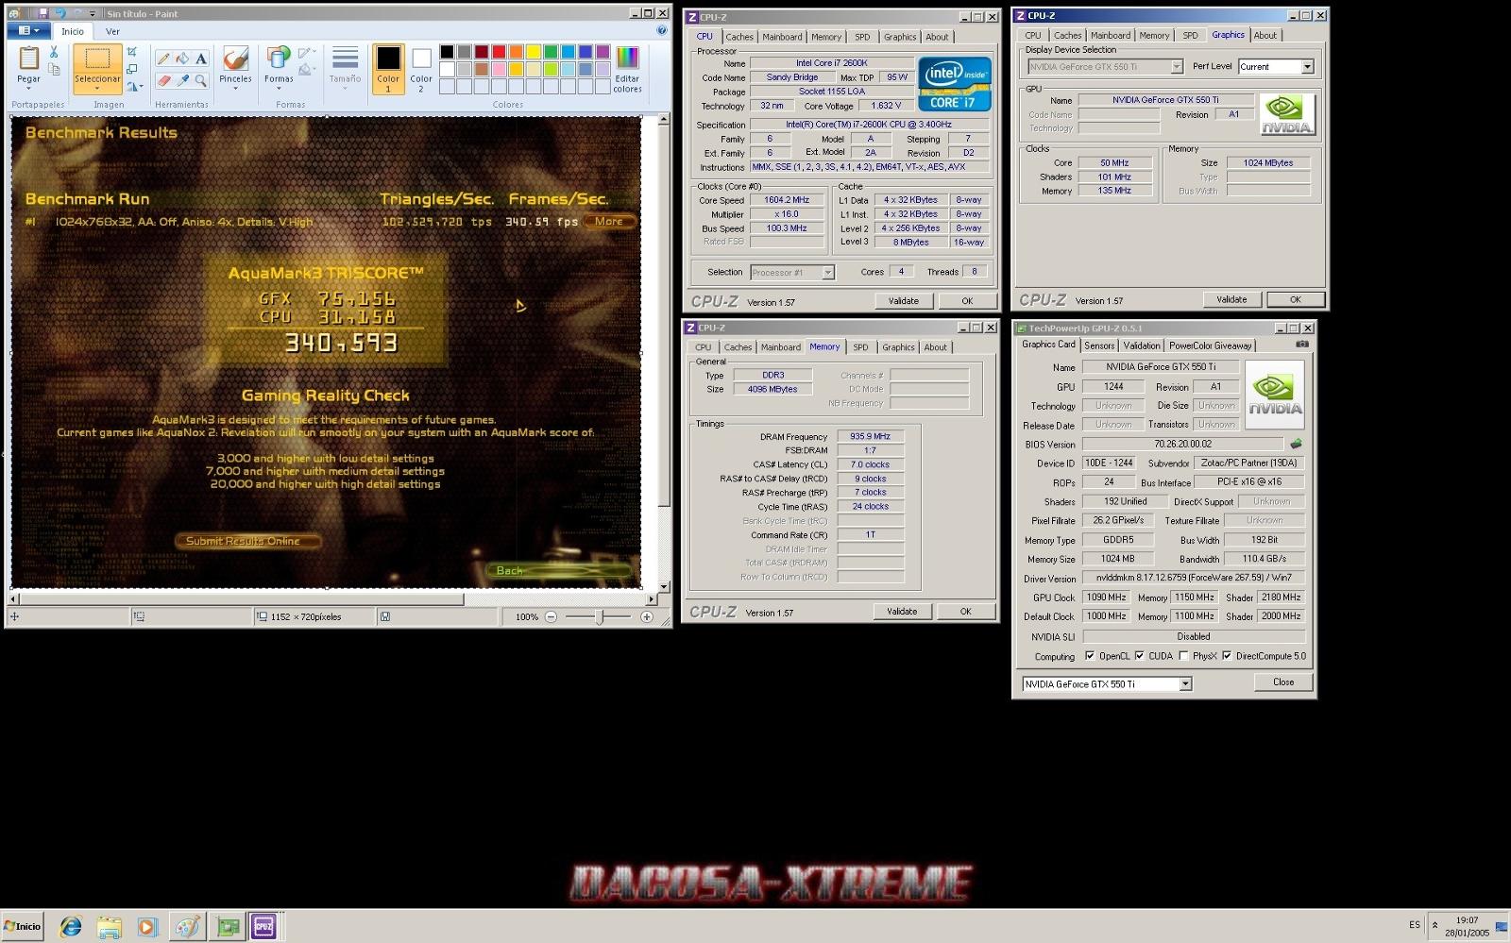
Task: Click Validate in CPU-Z Graphics window
Action: (x=1231, y=299)
